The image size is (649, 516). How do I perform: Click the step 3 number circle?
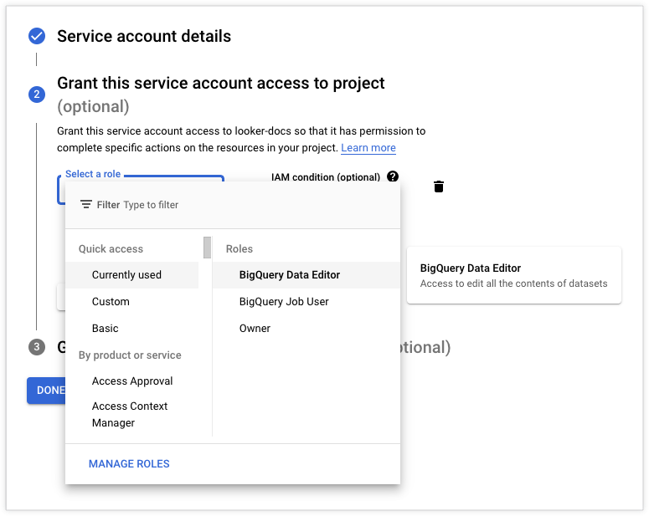[36, 347]
